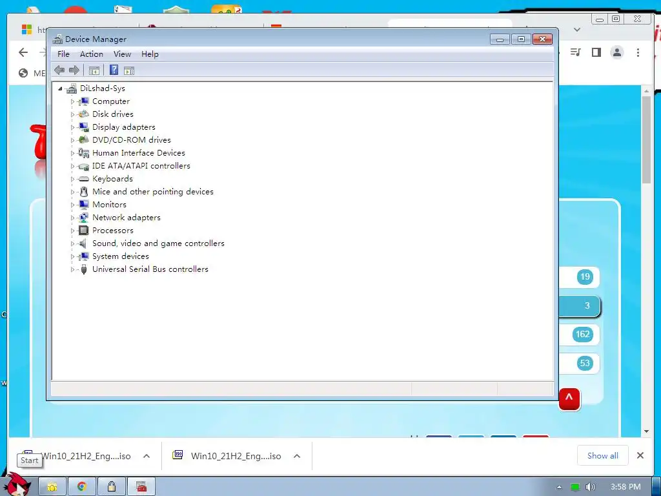Open the File menu in Device Manager
Screen dimensions: 661x496
63,54
